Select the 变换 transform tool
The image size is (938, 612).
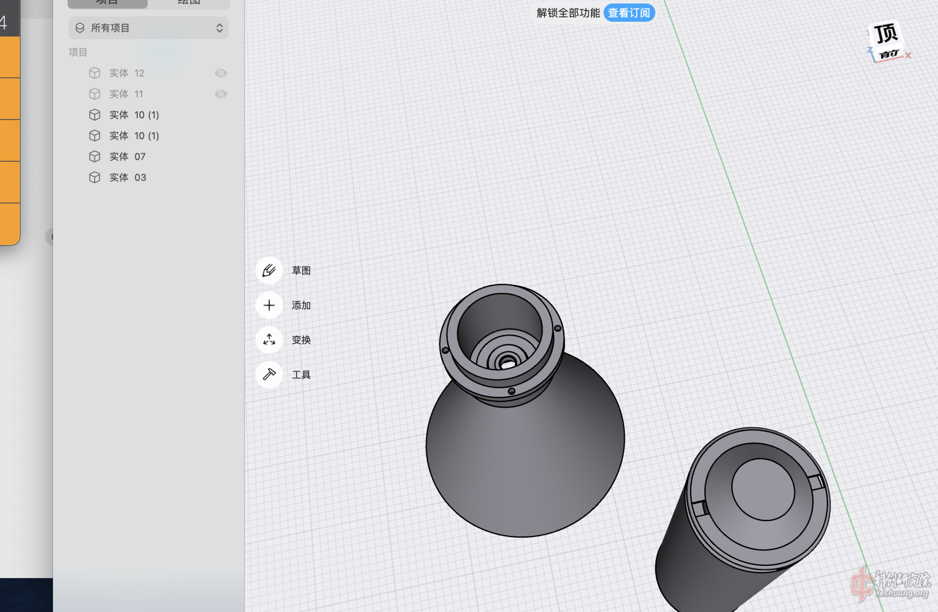(x=269, y=340)
